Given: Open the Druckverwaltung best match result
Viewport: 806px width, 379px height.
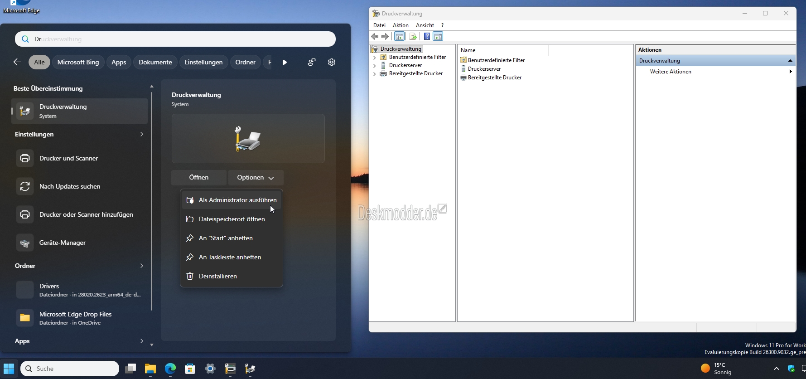Looking at the screenshot, I should [x=80, y=111].
